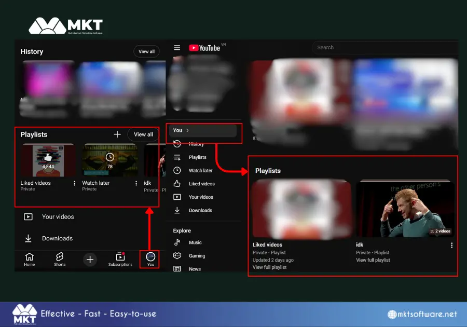The width and height of the screenshot is (467, 327).
Task: Click the History clock icon in sidebar
Action: coord(177,144)
